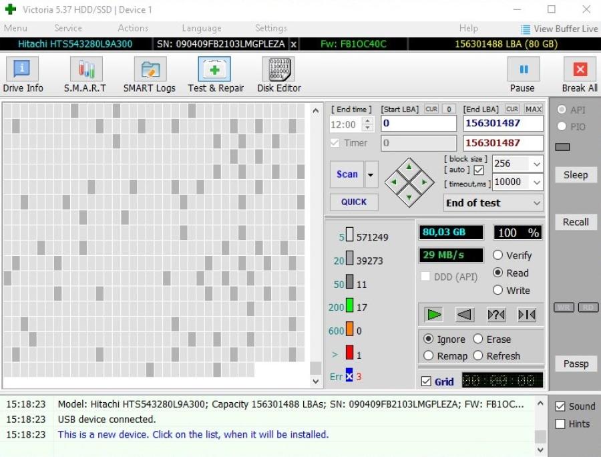The width and height of the screenshot is (601, 457).
Task: Open the Language menu
Action: tap(201, 28)
